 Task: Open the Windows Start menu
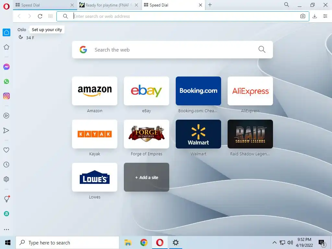point(8,243)
